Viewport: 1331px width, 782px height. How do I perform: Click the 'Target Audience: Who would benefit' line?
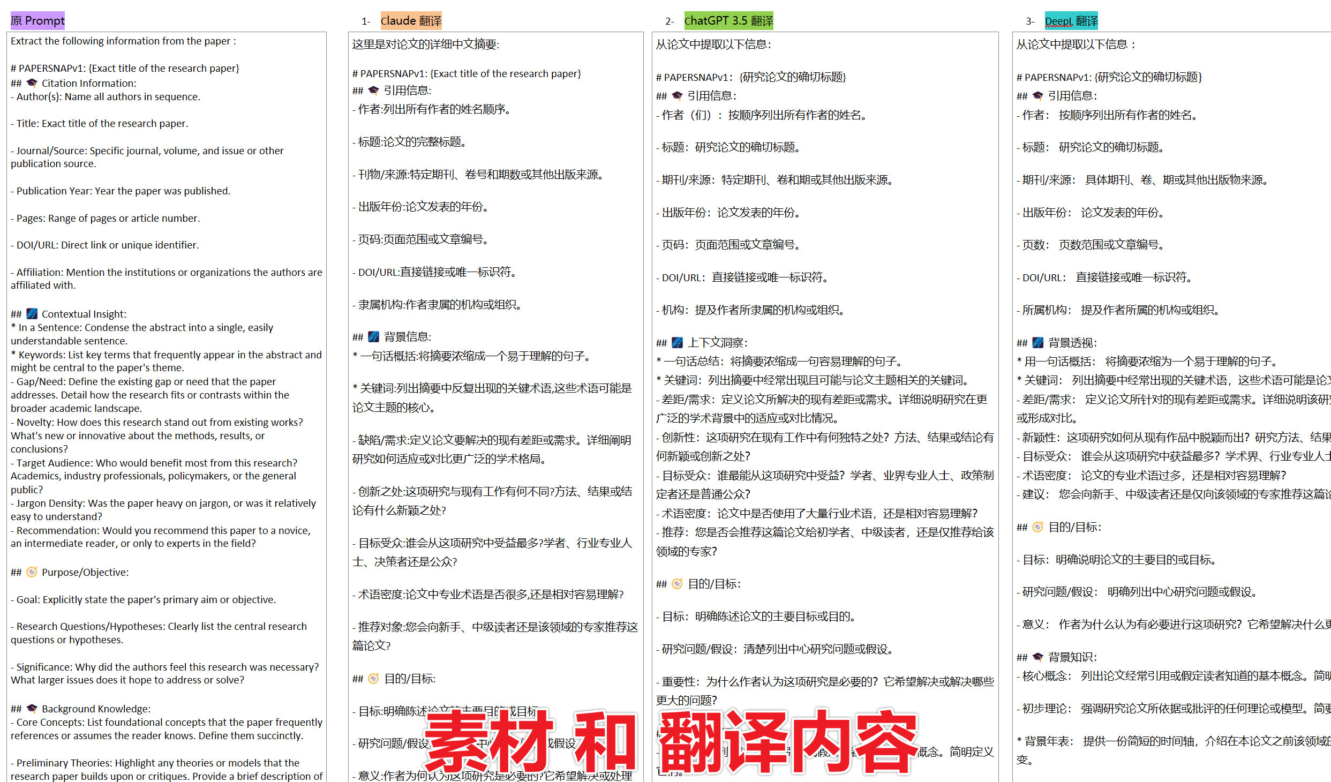[x=154, y=476]
